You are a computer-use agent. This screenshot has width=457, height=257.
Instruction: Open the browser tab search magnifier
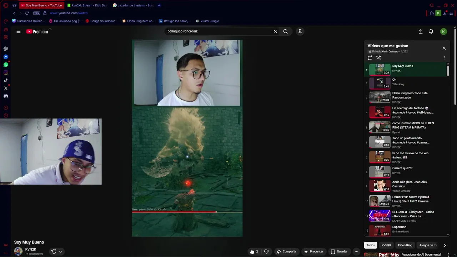(x=432, y=5)
